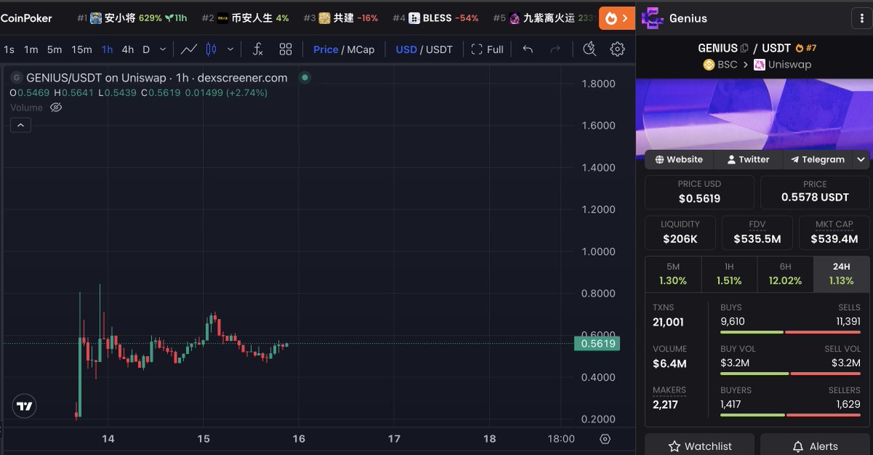Select the candlestick chart type icon
873x455 pixels.
[x=211, y=50]
